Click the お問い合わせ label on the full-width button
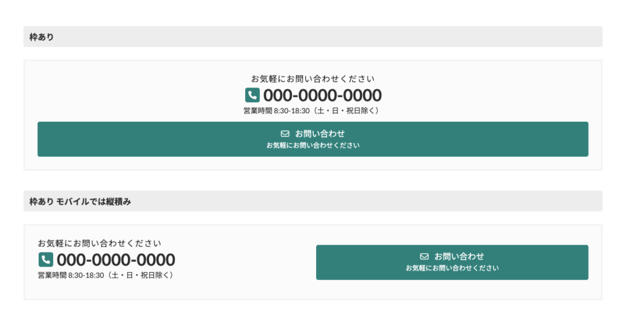The width and height of the screenshot is (626, 329). pyautogui.click(x=320, y=134)
